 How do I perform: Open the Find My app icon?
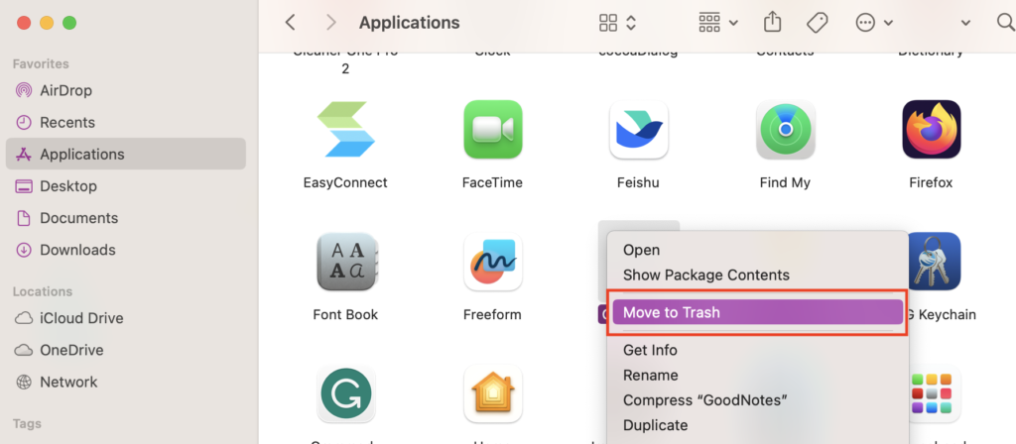pyautogui.click(x=785, y=131)
